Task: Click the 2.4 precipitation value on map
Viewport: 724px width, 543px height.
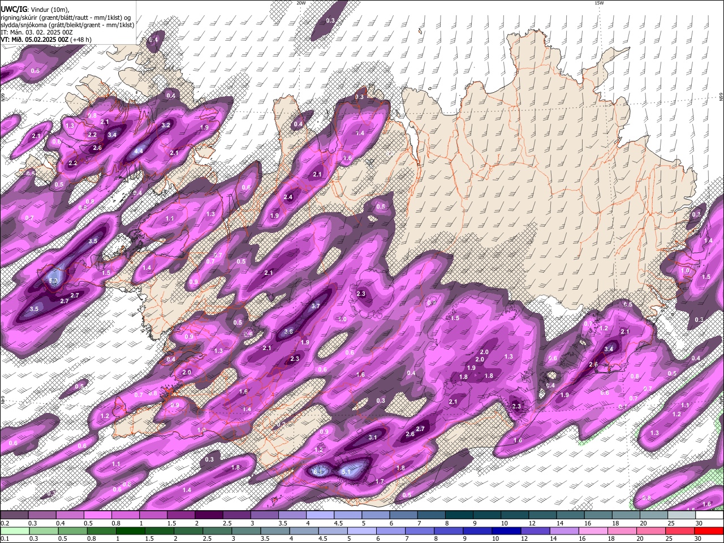Action: 288,197
